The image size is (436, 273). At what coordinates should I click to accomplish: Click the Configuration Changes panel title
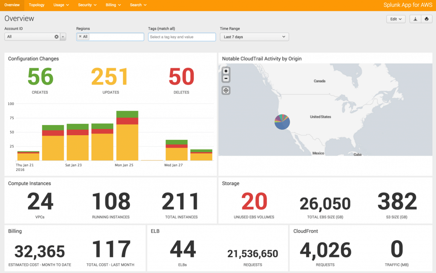point(33,59)
